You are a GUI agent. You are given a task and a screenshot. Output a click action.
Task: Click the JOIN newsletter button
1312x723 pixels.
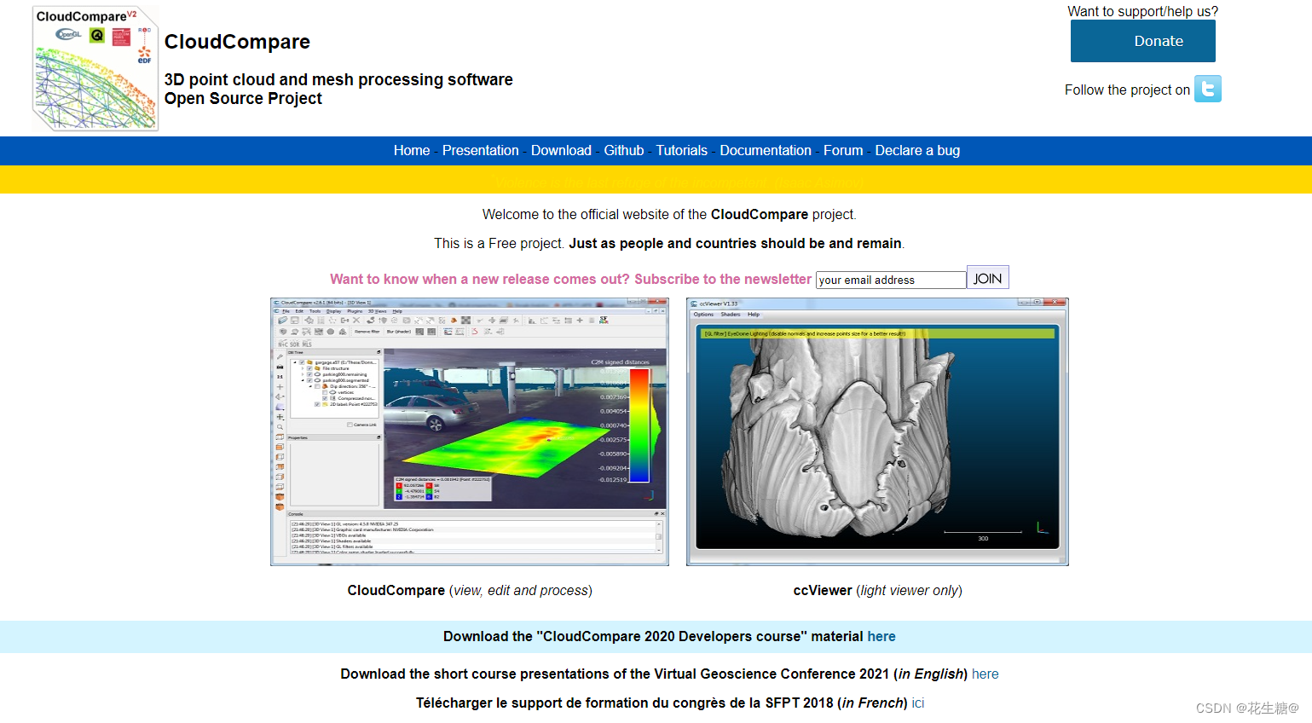click(988, 278)
